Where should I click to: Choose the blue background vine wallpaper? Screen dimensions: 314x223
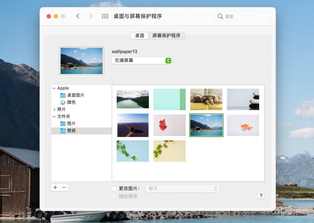[x=133, y=151]
